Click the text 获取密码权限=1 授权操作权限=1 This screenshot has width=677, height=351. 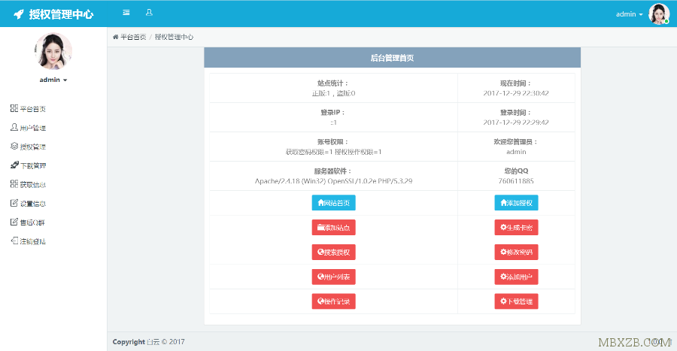point(333,152)
